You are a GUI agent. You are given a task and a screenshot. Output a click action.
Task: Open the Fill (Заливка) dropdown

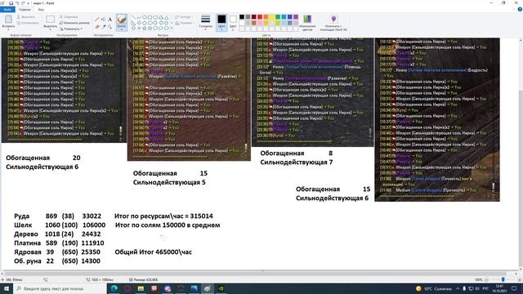(184, 23)
